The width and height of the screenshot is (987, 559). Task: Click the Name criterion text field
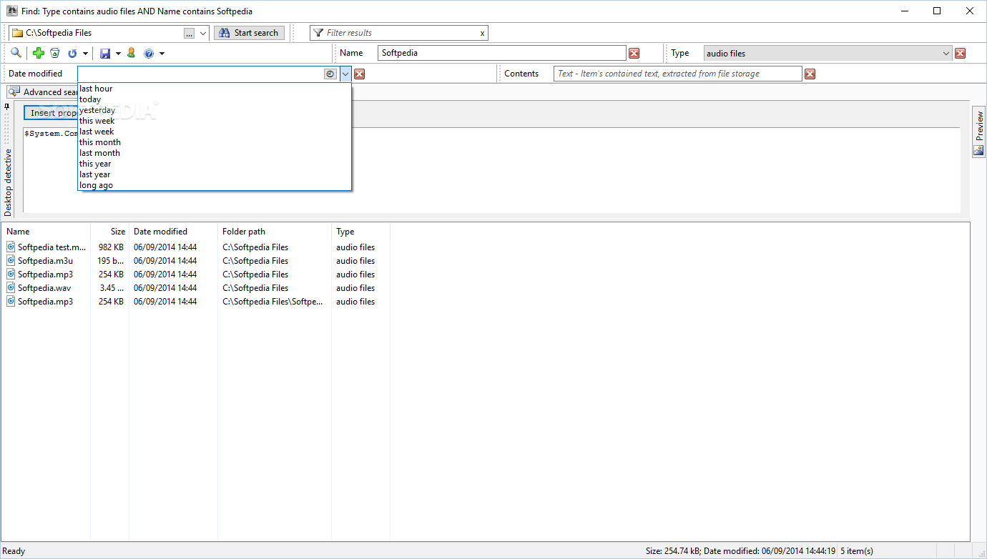(x=502, y=53)
